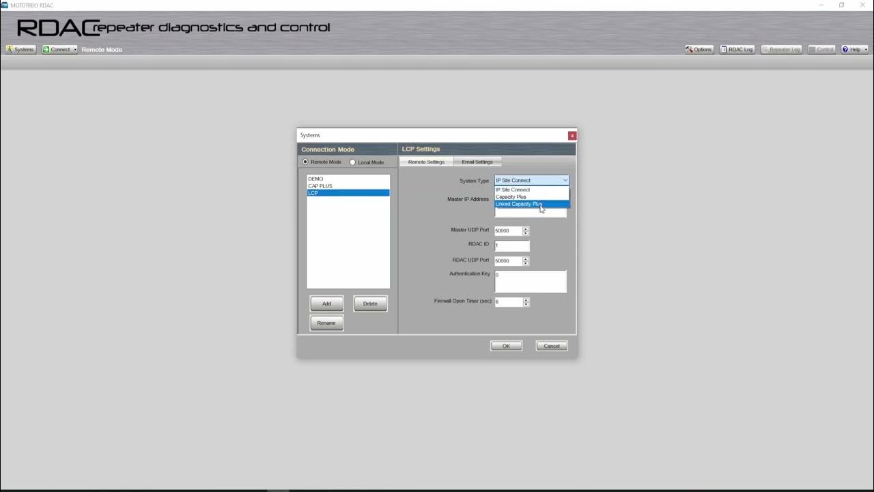Viewport: 874px width, 492px height.
Task: Decrease Master UDP Port with down arrow
Action: (x=526, y=234)
